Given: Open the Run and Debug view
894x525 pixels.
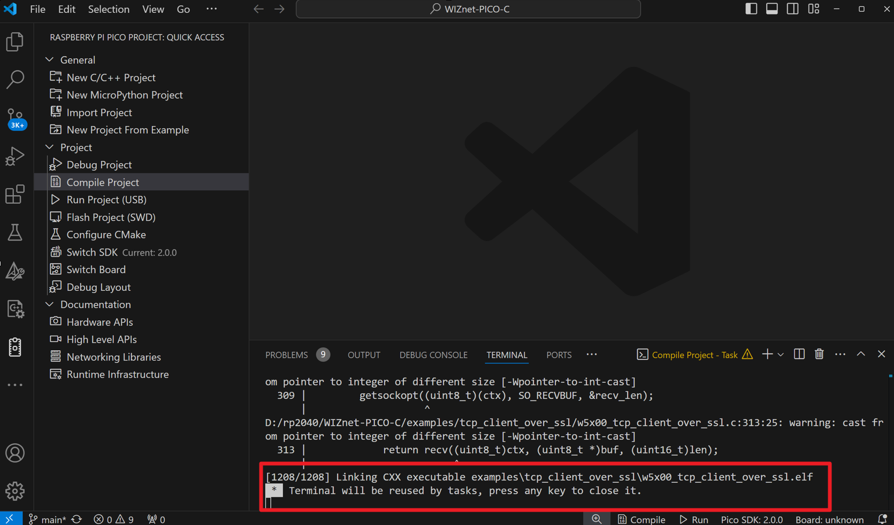Looking at the screenshot, I should [15, 156].
